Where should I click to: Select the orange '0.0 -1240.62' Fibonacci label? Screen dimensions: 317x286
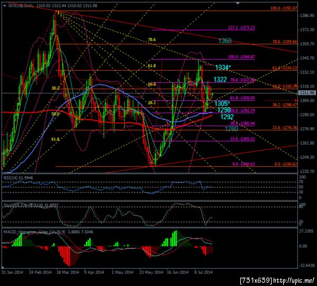(x=286, y=164)
